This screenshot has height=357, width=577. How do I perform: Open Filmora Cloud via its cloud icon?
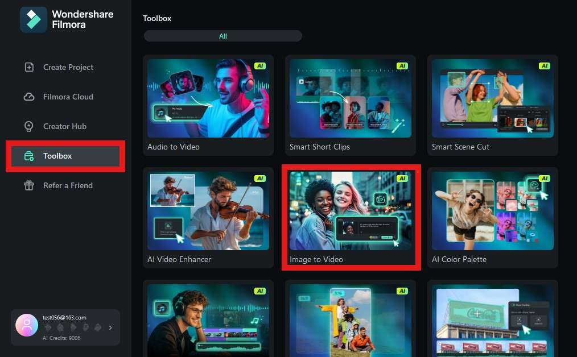click(x=29, y=97)
